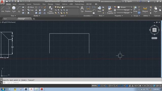This screenshot has width=162, height=91.
Task: Expand the Annotation panel
Action: pyautogui.click(x=88, y=16)
